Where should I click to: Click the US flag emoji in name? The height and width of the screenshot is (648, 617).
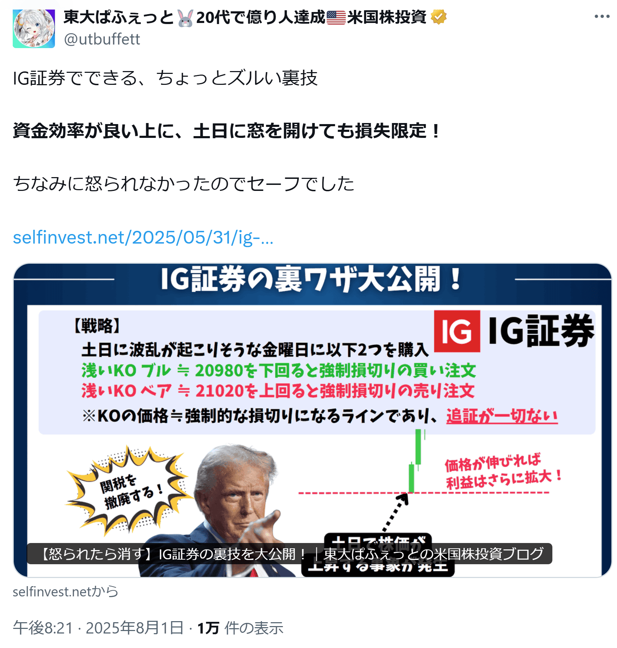click(336, 17)
